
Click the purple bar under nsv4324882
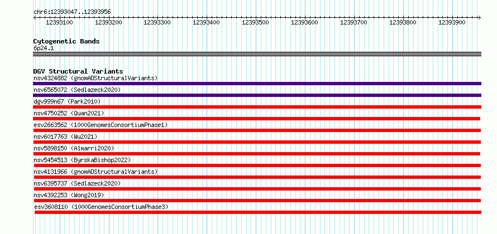coord(257,84)
